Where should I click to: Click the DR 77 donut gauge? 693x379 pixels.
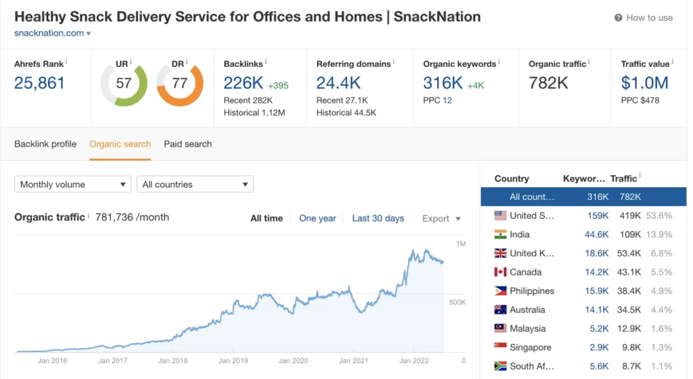179,84
